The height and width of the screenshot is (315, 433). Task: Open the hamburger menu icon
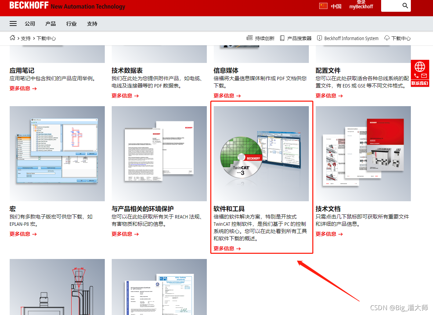(x=13, y=24)
